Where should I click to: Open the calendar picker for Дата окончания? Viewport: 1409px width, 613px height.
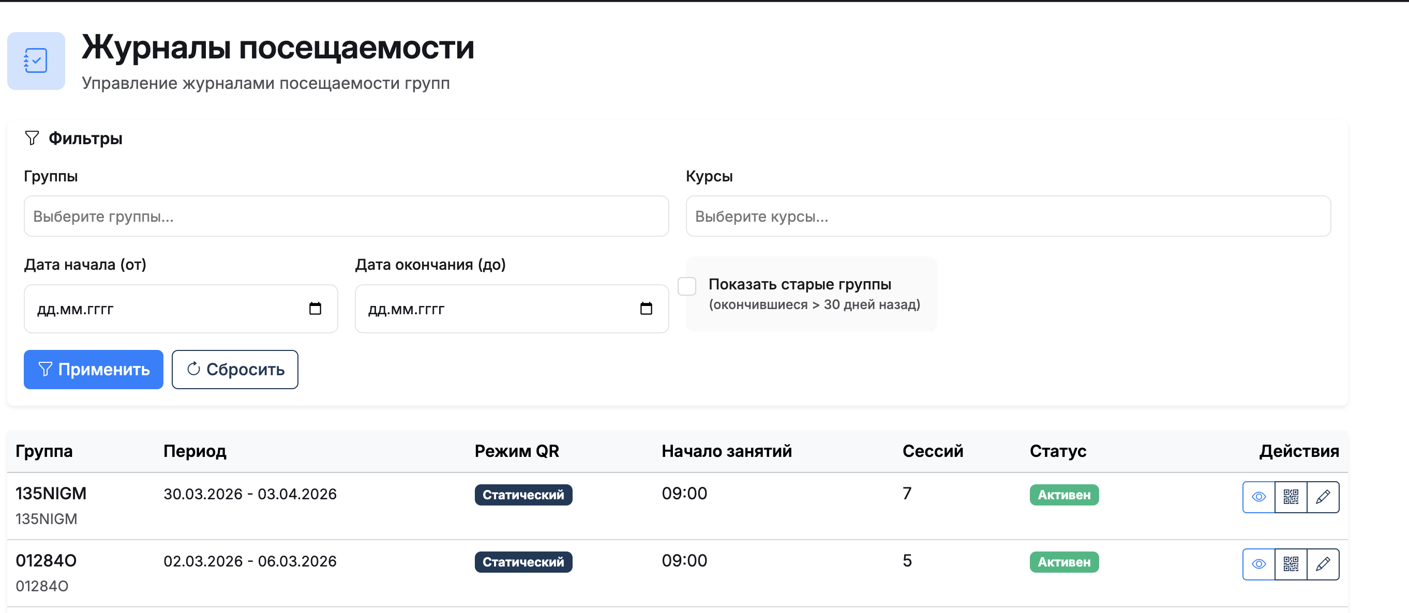tap(646, 309)
